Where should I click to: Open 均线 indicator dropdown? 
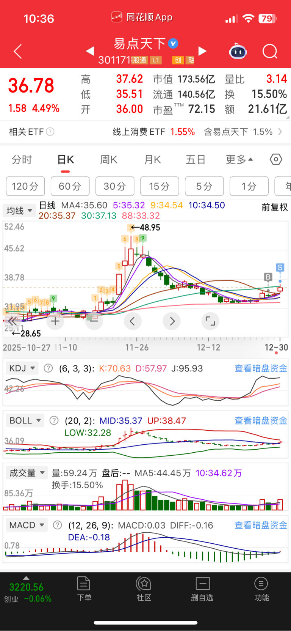click(19, 211)
